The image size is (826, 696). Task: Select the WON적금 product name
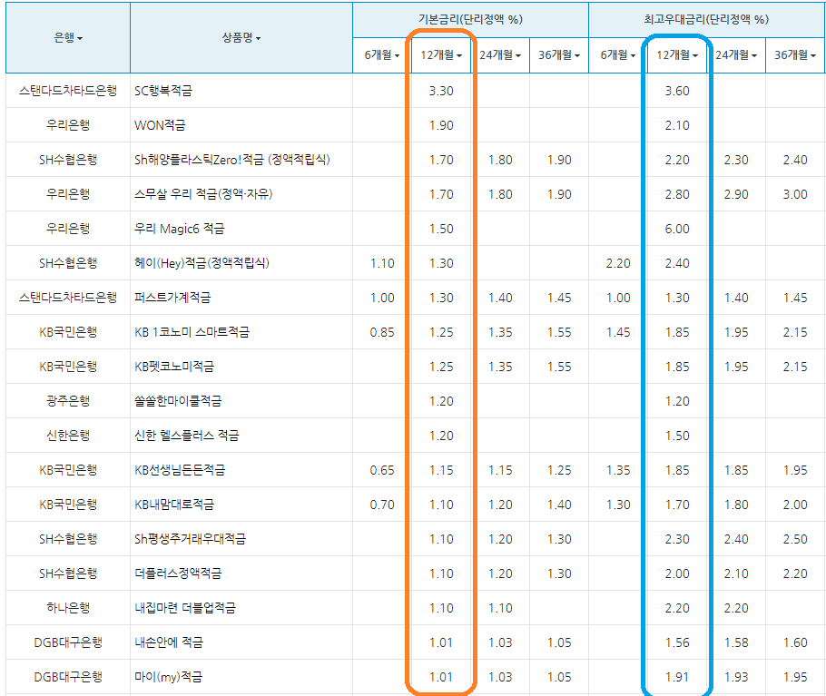(160, 125)
